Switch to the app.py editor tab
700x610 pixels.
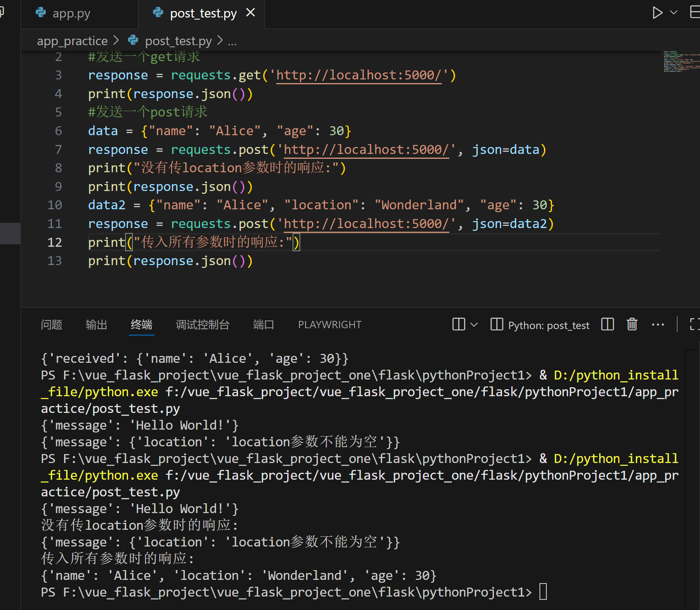[x=71, y=13]
